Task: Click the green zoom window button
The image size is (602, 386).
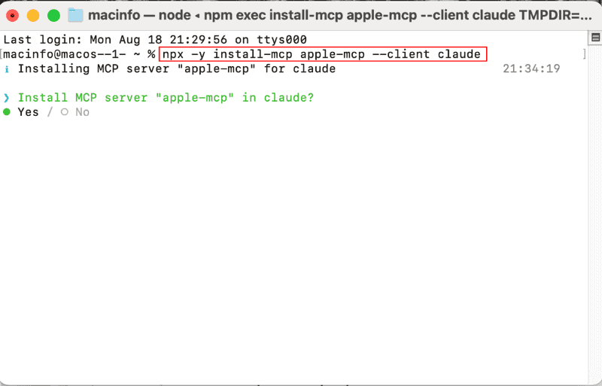Action: 53,15
